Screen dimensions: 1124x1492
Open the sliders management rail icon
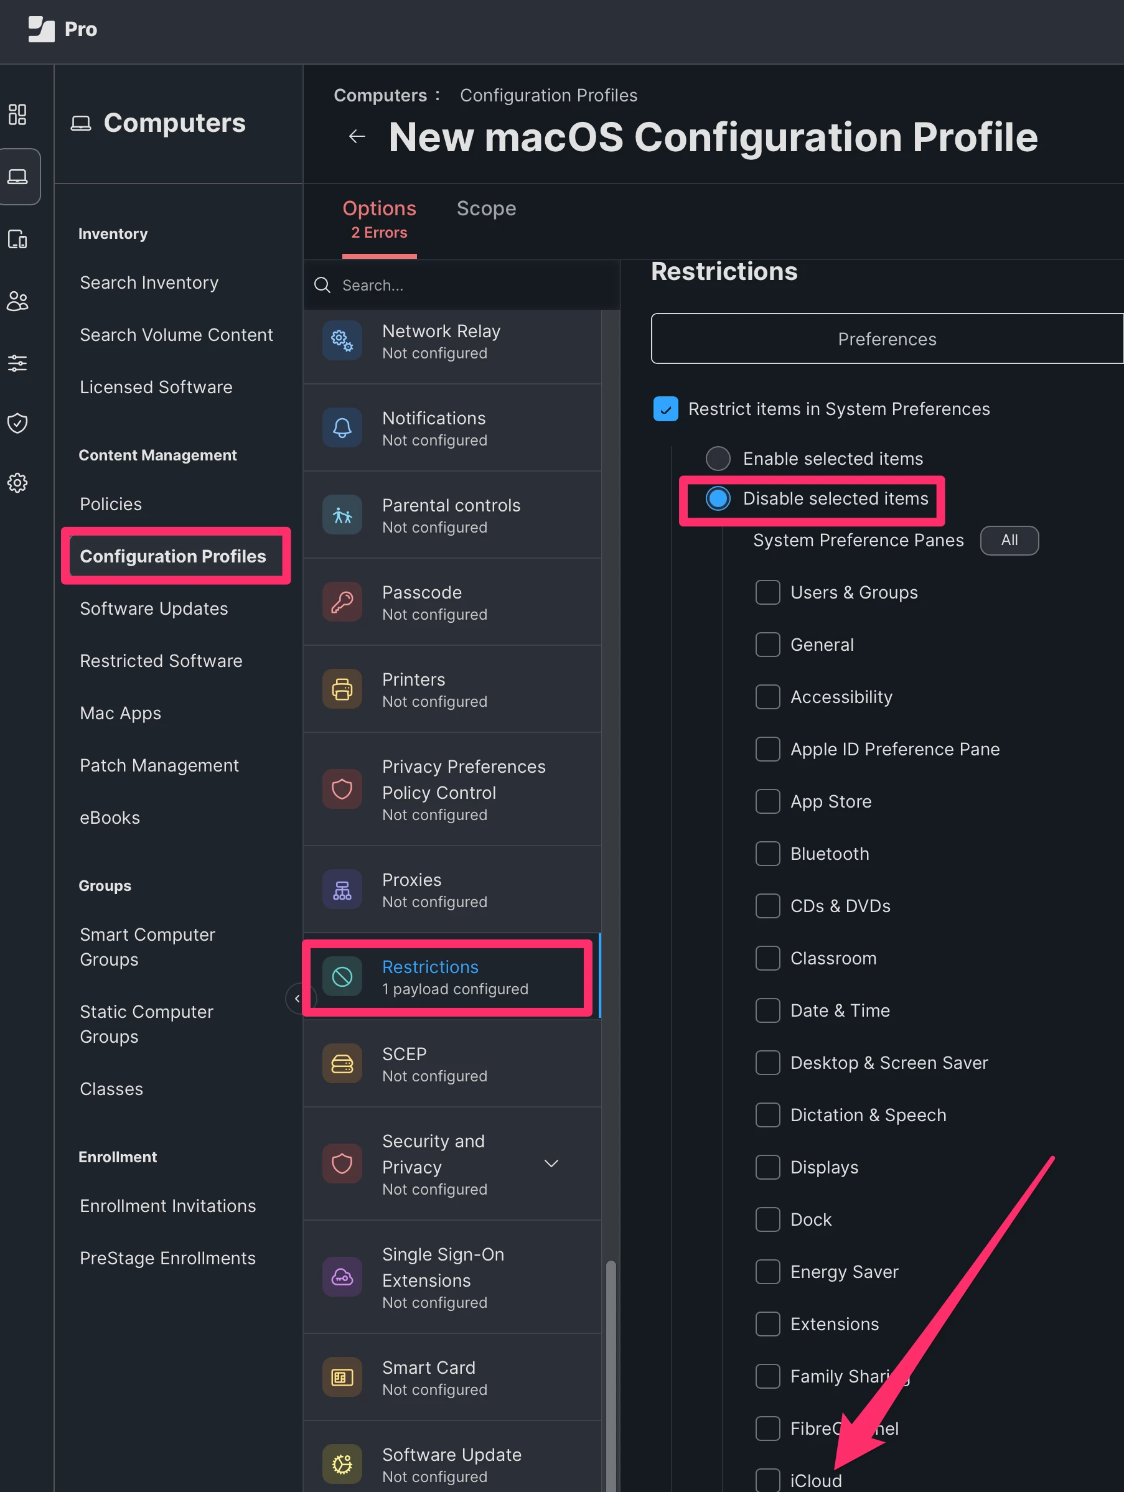tap(17, 363)
